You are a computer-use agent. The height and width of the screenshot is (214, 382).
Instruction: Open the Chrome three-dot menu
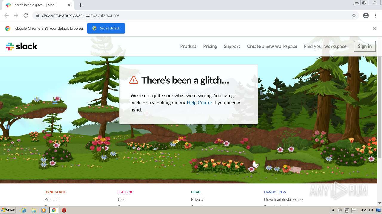[x=375, y=15]
